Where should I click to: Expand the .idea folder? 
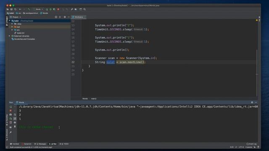12,24
